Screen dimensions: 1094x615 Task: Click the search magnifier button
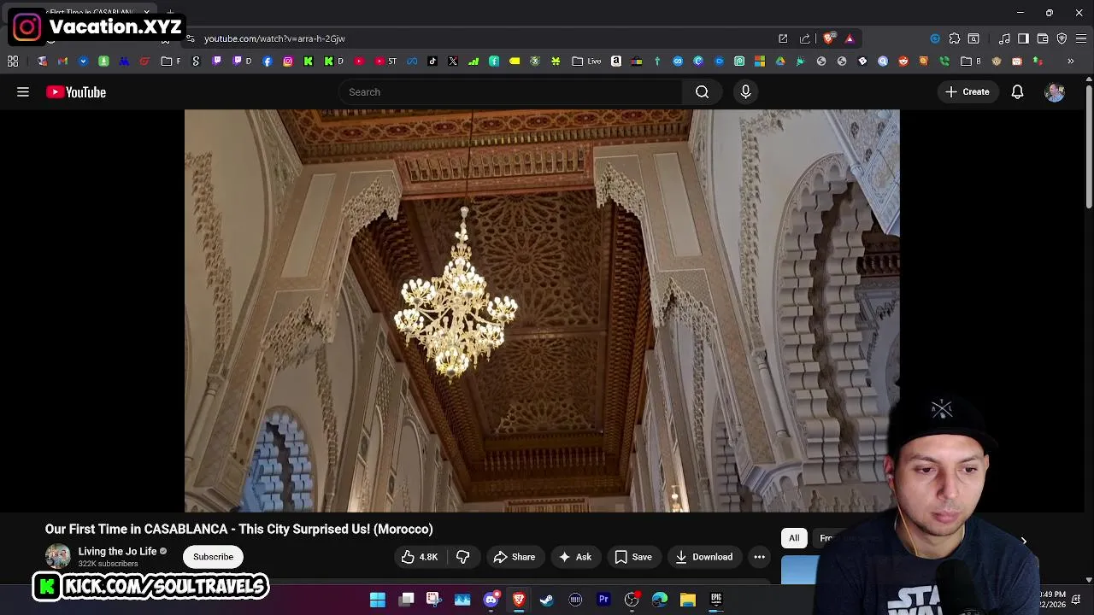[702, 92]
